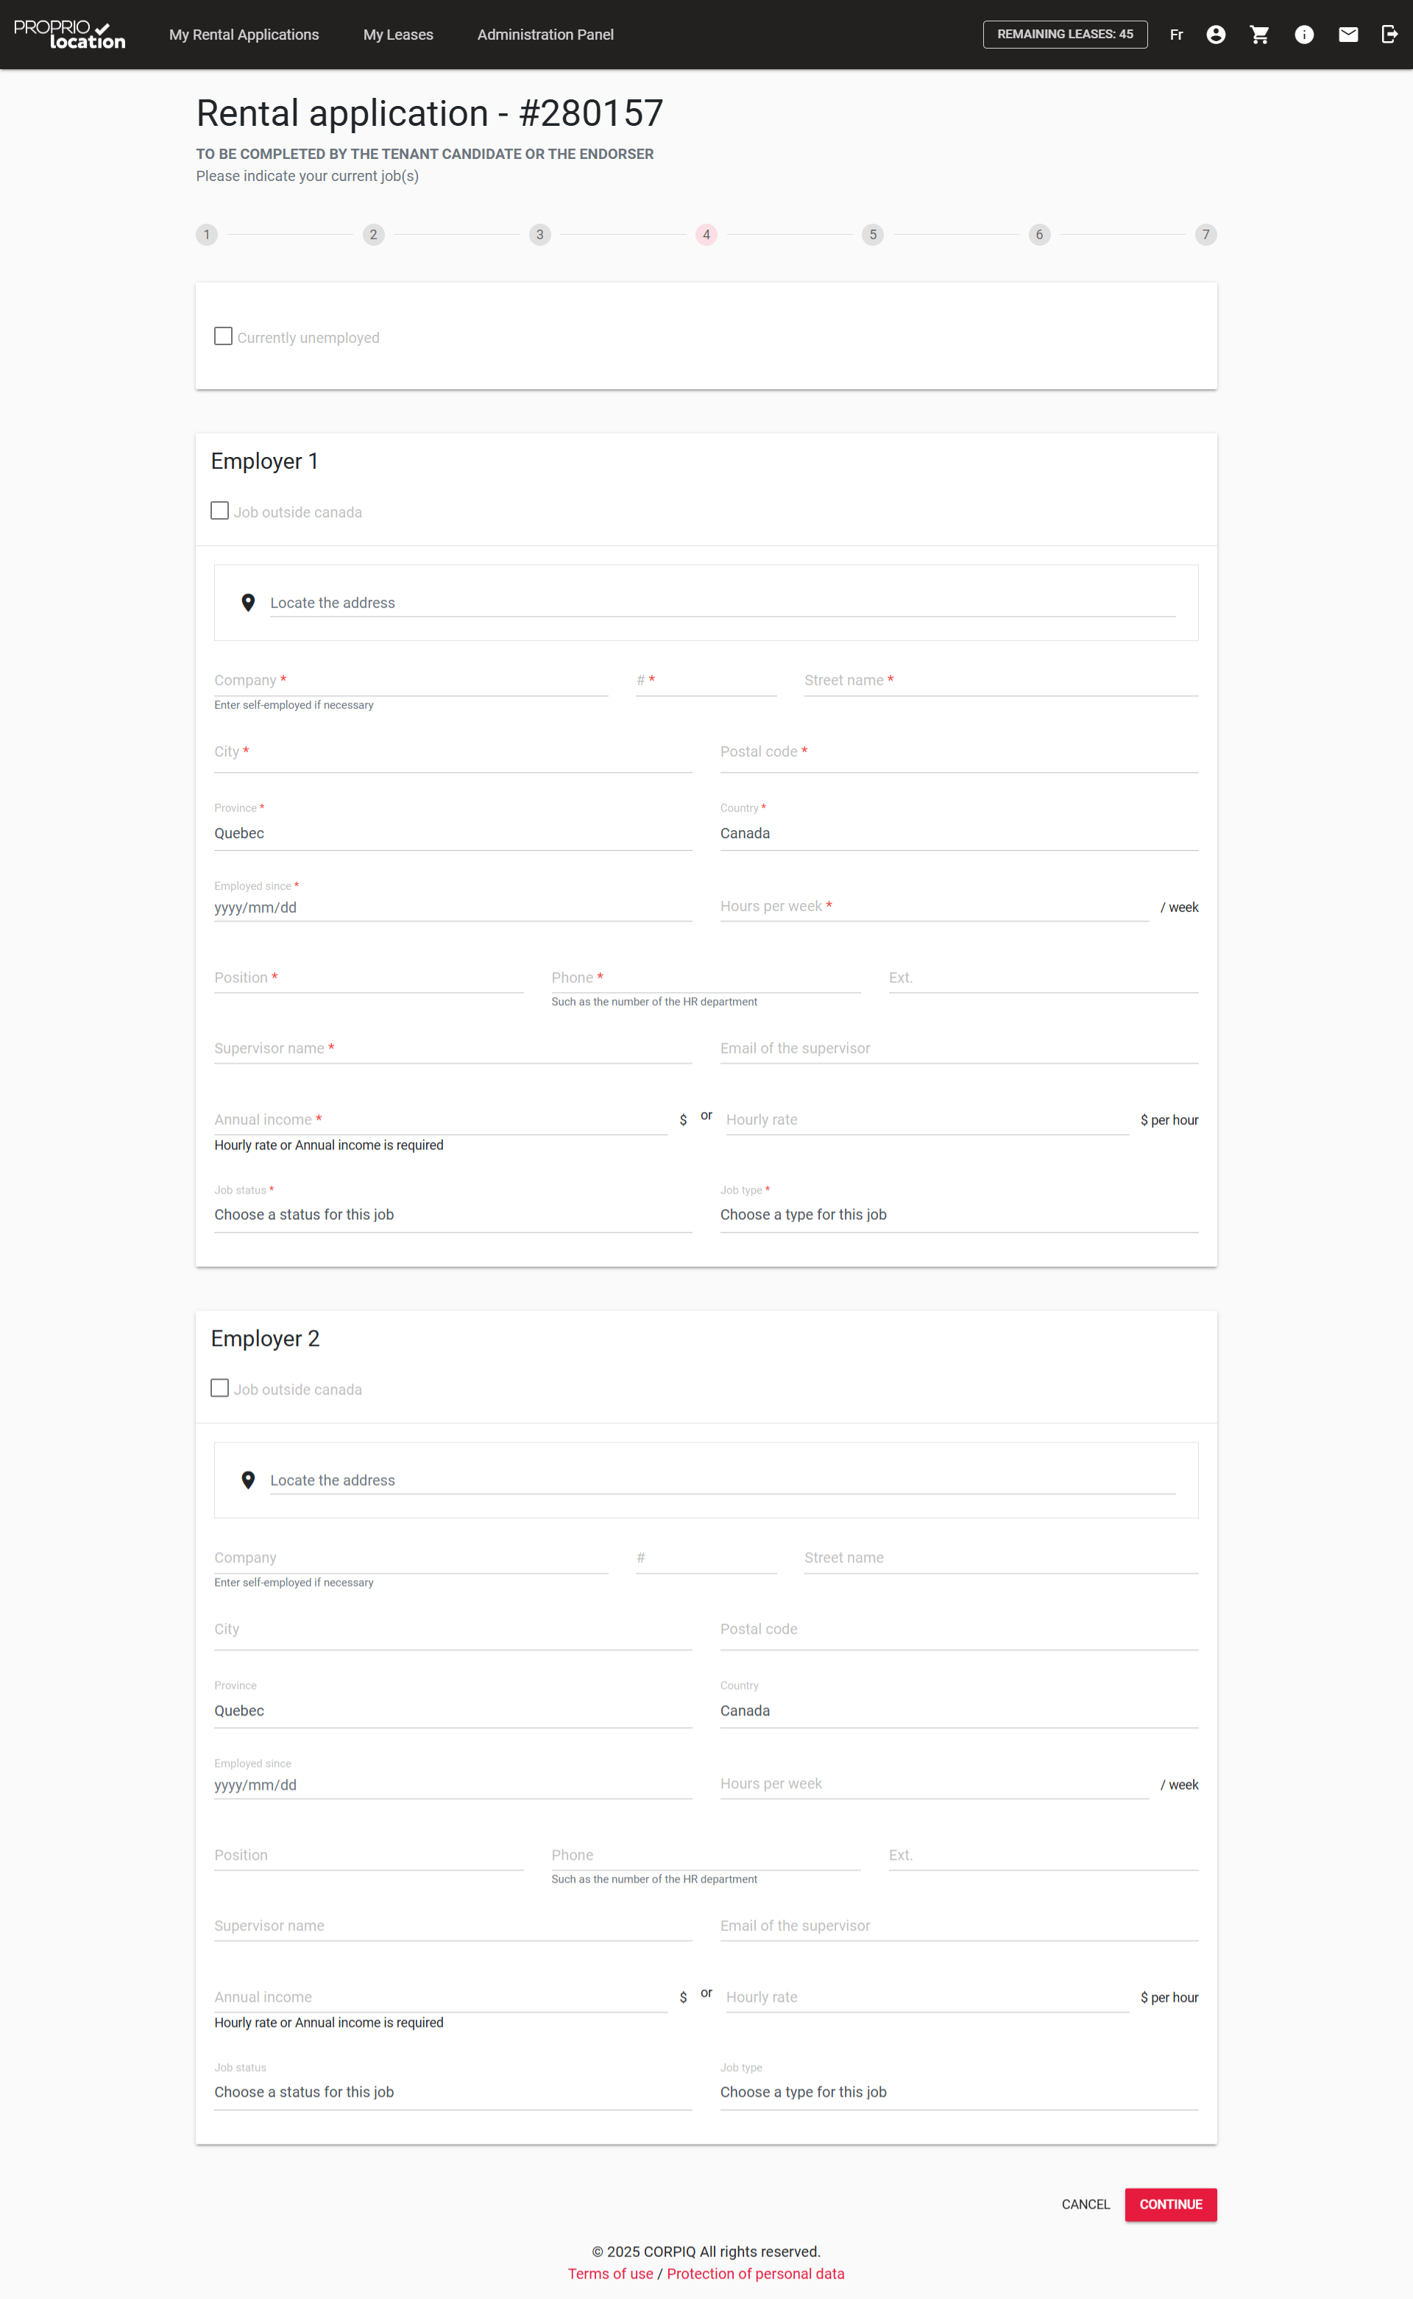This screenshot has height=2299, width=1413.
Task: Click Employer 1 Company input field
Action: (410, 681)
